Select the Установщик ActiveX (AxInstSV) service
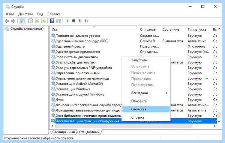The width and height of the screenshot is (225, 143). click(x=79, y=84)
